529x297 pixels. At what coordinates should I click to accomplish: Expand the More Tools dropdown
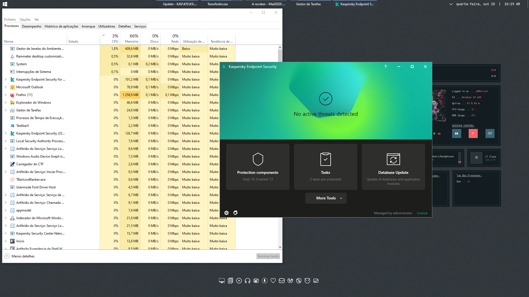[326, 198]
